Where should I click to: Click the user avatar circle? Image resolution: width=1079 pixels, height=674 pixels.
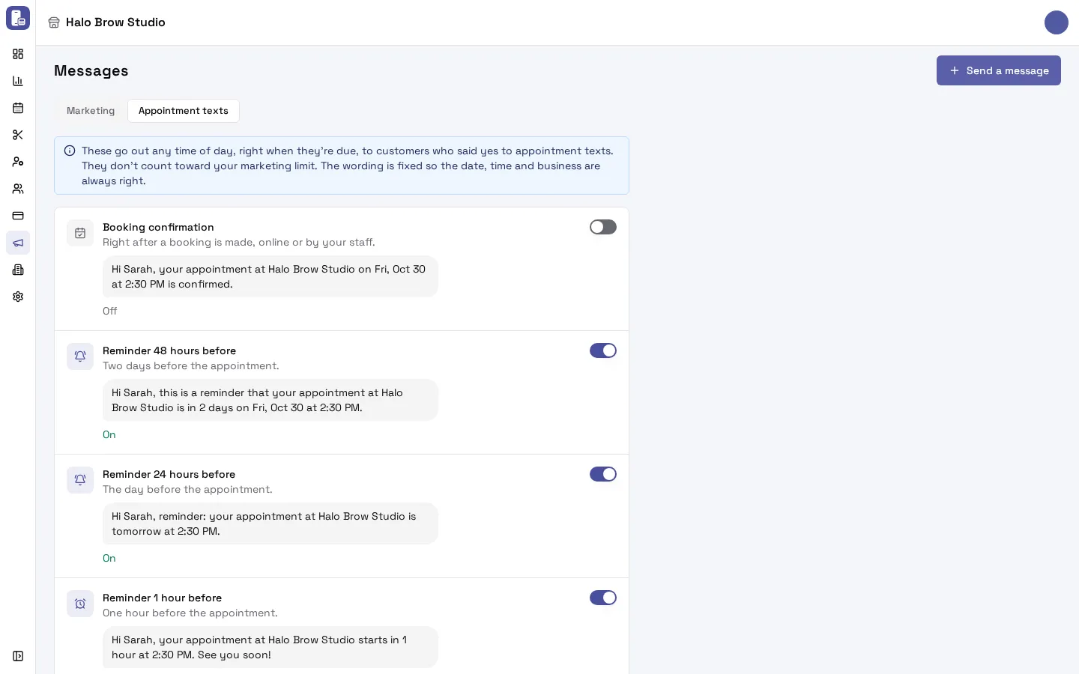coord(1057,22)
